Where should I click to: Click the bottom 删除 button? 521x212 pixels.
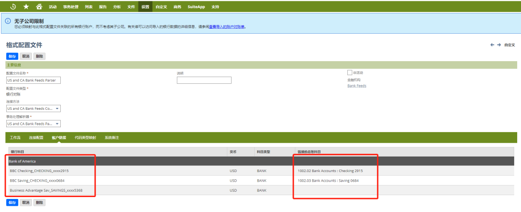(x=40, y=203)
